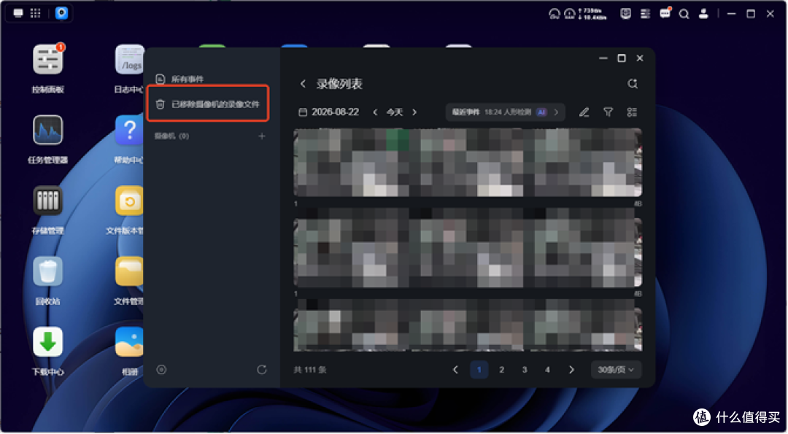This screenshot has height=434, width=788.
Task: Open the 回收站 recycle bin
Action: click(x=47, y=272)
